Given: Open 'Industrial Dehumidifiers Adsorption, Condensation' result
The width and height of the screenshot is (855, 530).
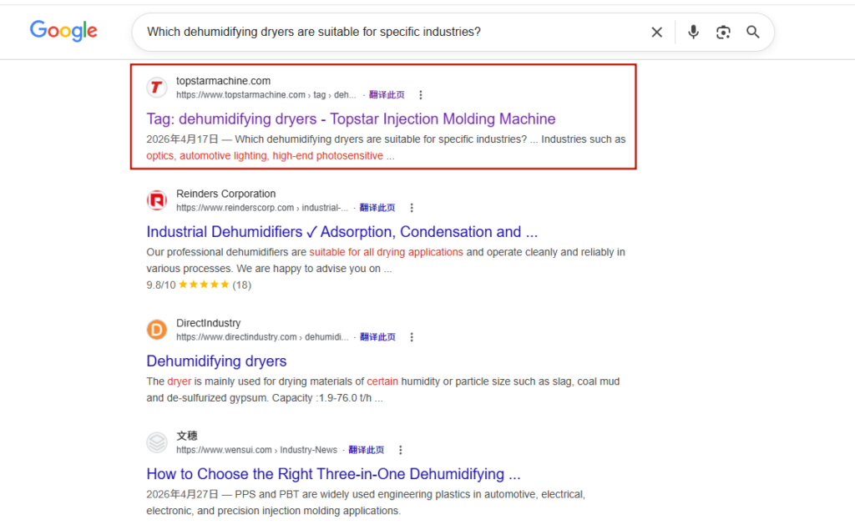Looking at the screenshot, I should pos(341,232).
